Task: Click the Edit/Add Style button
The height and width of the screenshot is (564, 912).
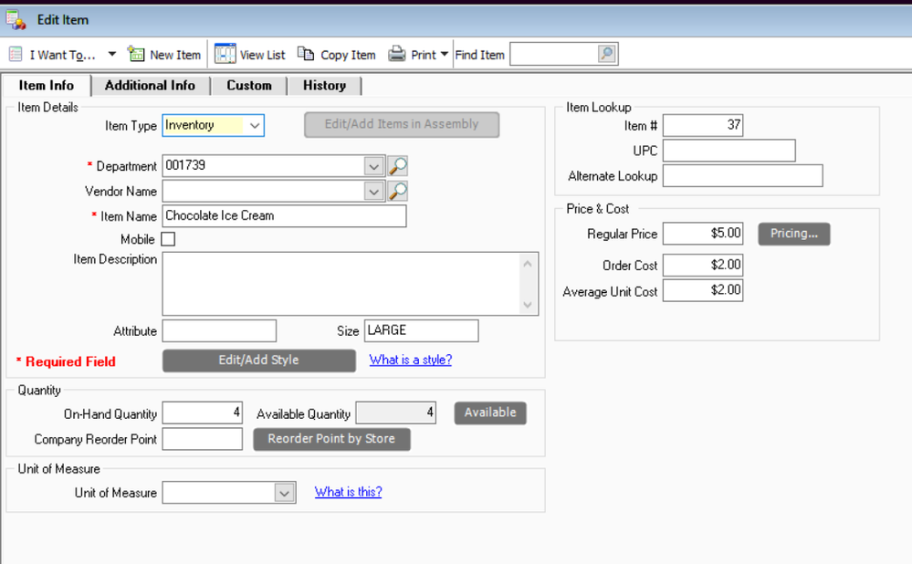Action: 259,360
